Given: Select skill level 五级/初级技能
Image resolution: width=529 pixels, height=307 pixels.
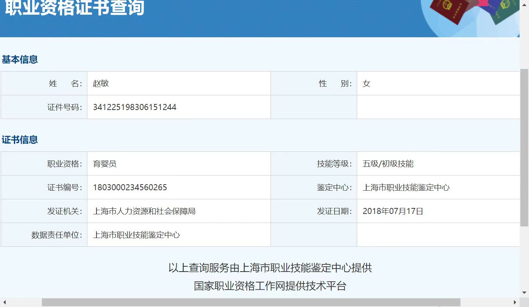Looking at the screenshot, I should tap(388, 163).
